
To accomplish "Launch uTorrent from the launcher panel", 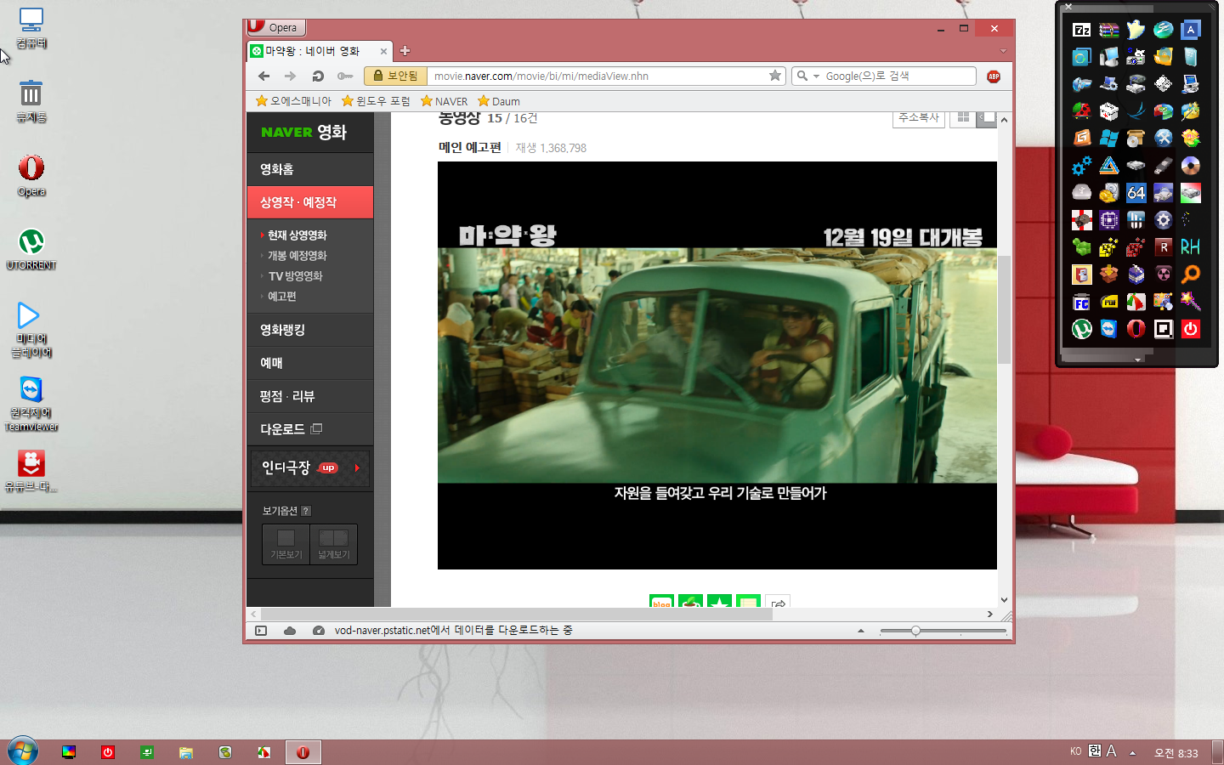I will click(1082, 329).
